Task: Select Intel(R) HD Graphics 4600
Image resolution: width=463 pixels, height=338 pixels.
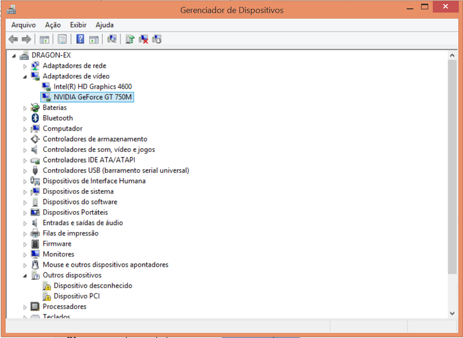Action: tap(93, 86)
